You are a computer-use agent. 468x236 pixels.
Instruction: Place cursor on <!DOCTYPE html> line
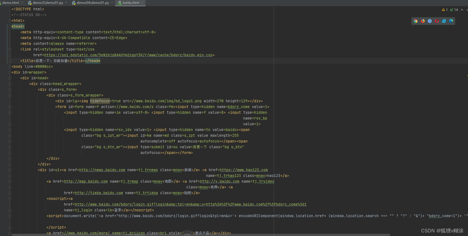point(28,9)
